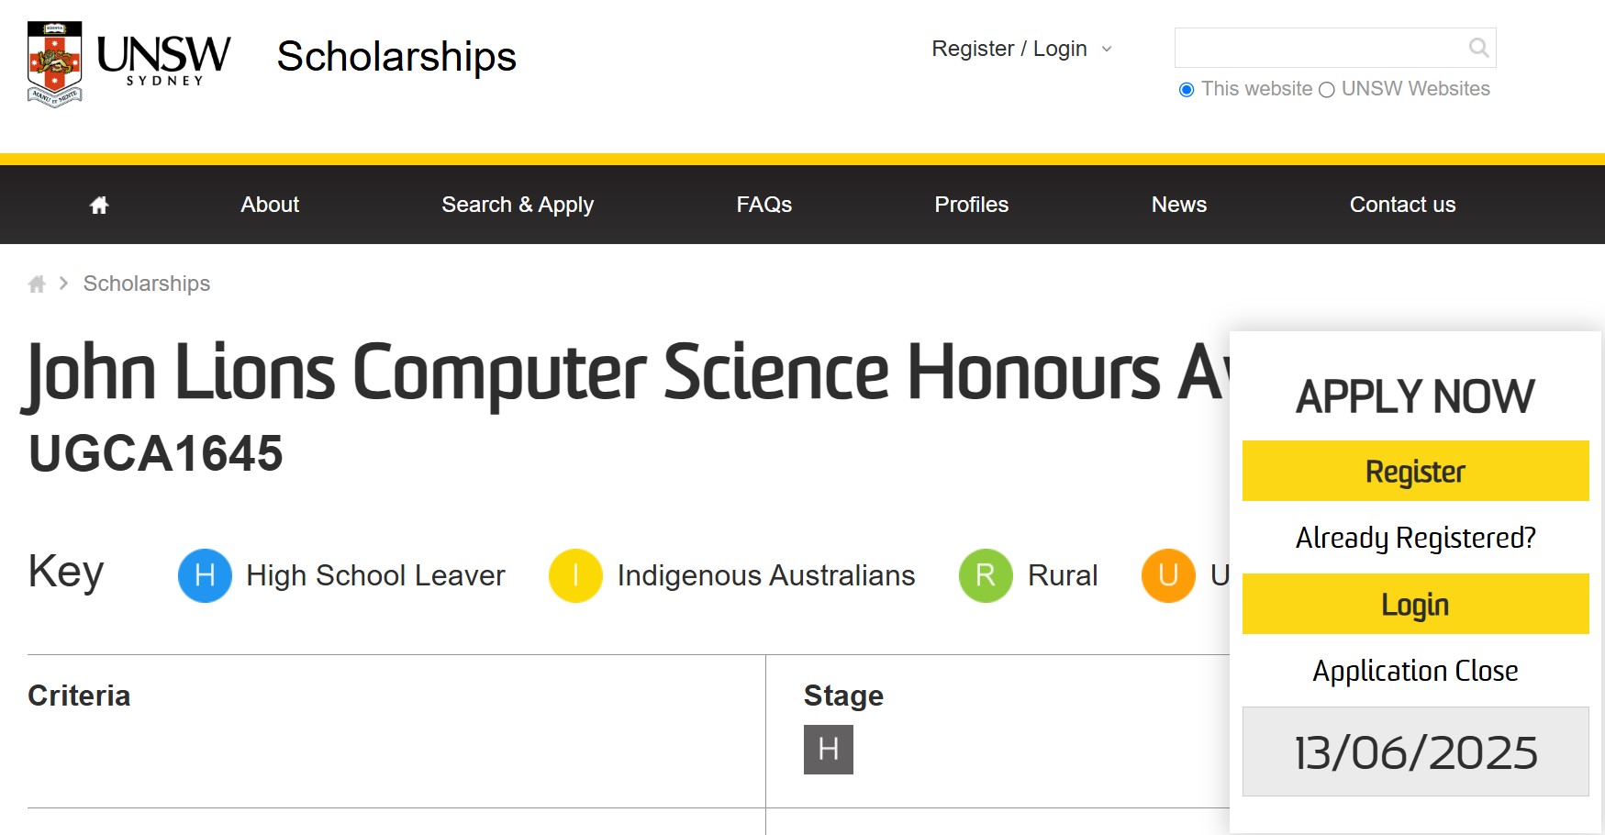Click the Scholarships site title
The height and width of the screenshot is (835, 1605).
pos(396,56)
